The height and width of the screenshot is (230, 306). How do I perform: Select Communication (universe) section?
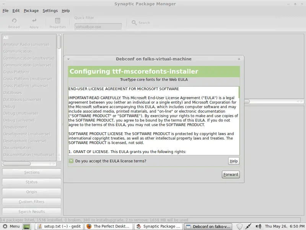point(29,65)
